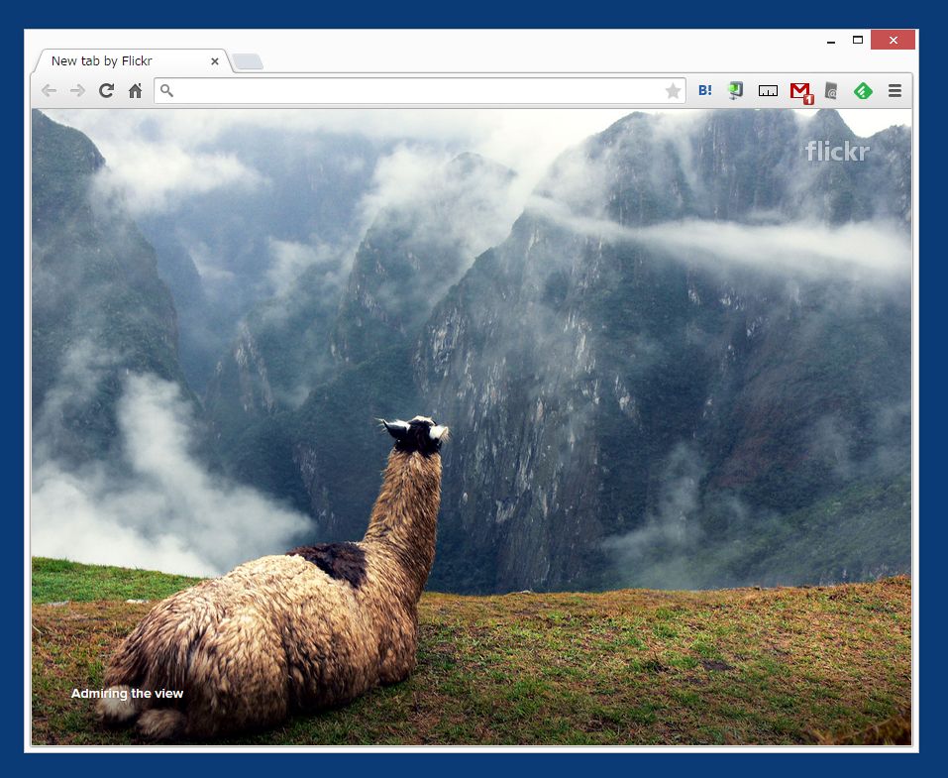Click the gray email @ extension icon
Screen dimensions: 948x778
(x=831, y=91)
